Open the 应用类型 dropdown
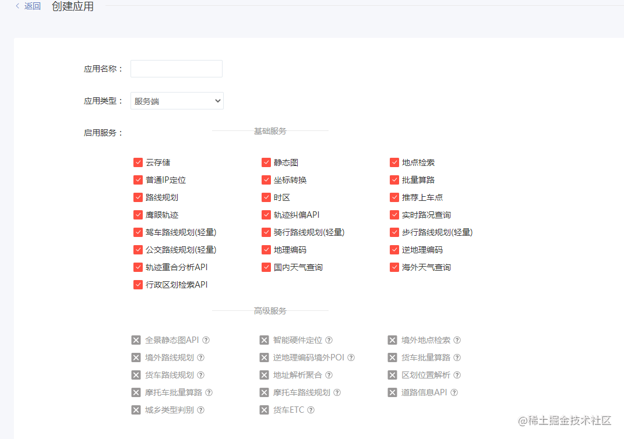624x439 pixels. click(177, 100)
